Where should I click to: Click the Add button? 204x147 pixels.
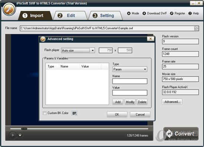118,102
